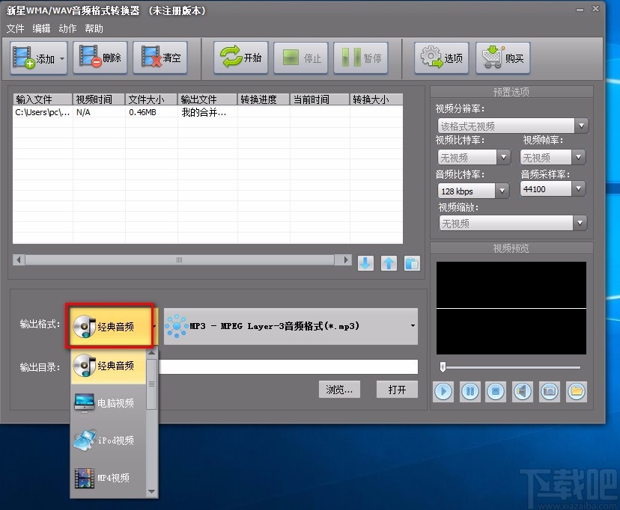Open the MP3 output format dropdown

pyautogui.click(x=411, y=325)
